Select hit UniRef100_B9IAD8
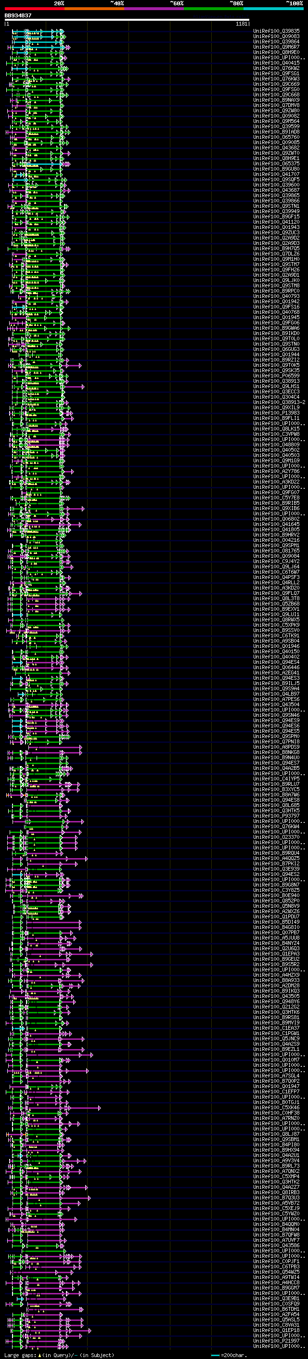308x1359 pixels. (x=276, y=132)
